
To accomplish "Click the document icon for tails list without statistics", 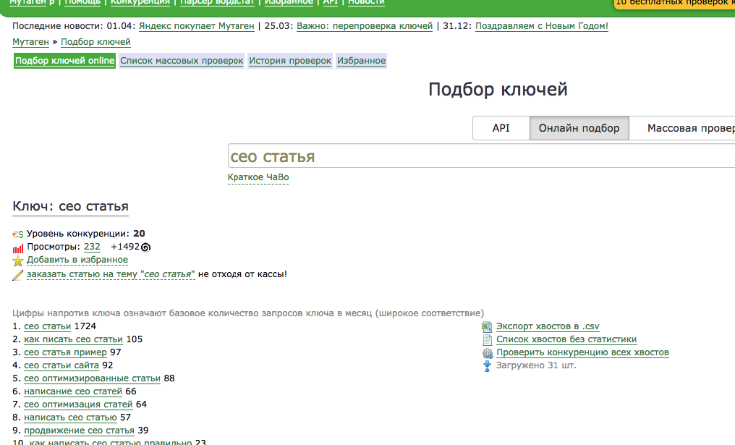I will 486,339.
